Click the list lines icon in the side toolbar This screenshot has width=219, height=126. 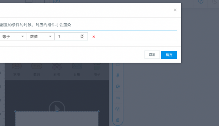click(x=118, y=97)
